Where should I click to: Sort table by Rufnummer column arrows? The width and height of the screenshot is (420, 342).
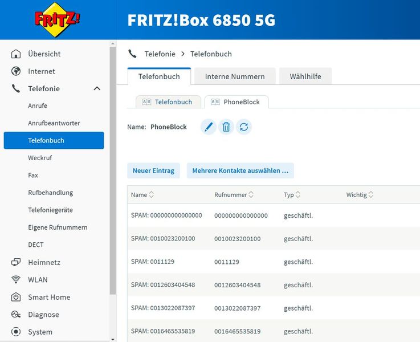251,194
